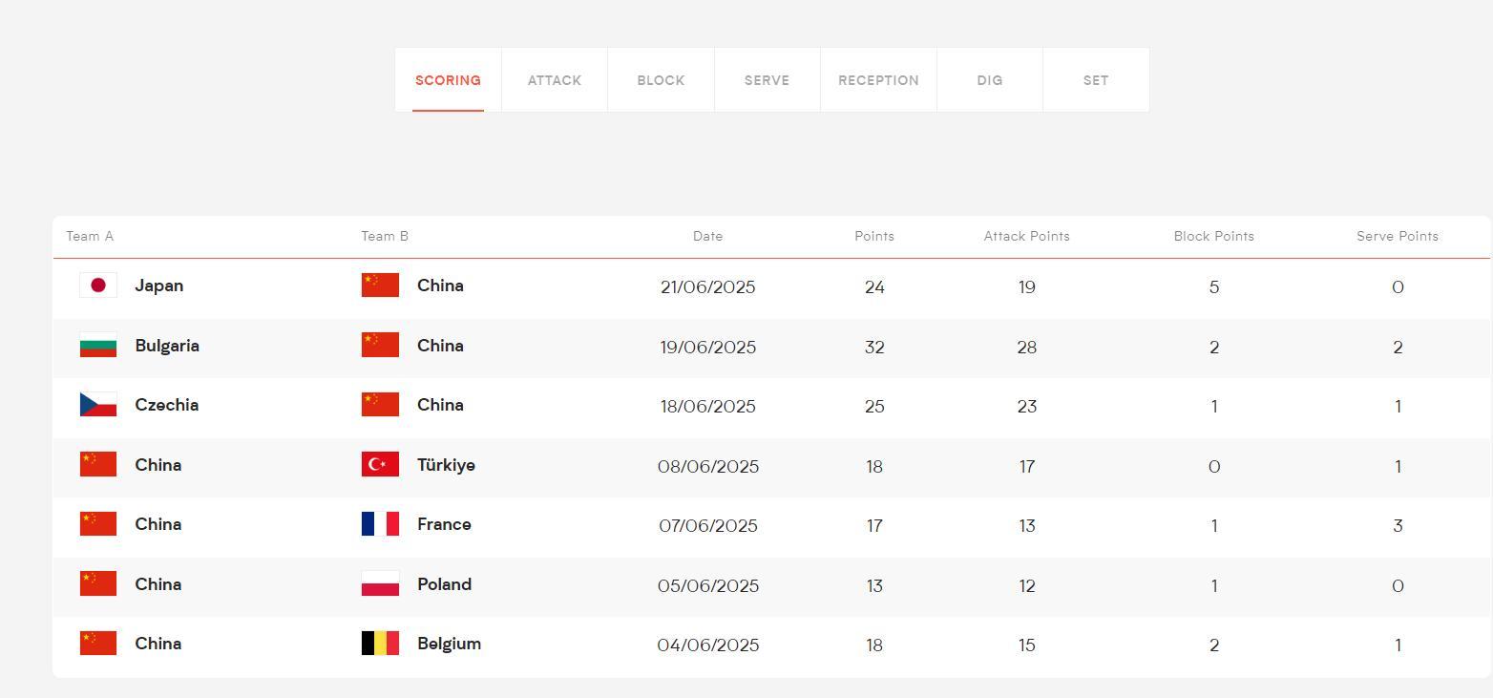Screen dimensions: 1493x698
Task: Click the Poland flag icon
Action: tap(380, 584)
